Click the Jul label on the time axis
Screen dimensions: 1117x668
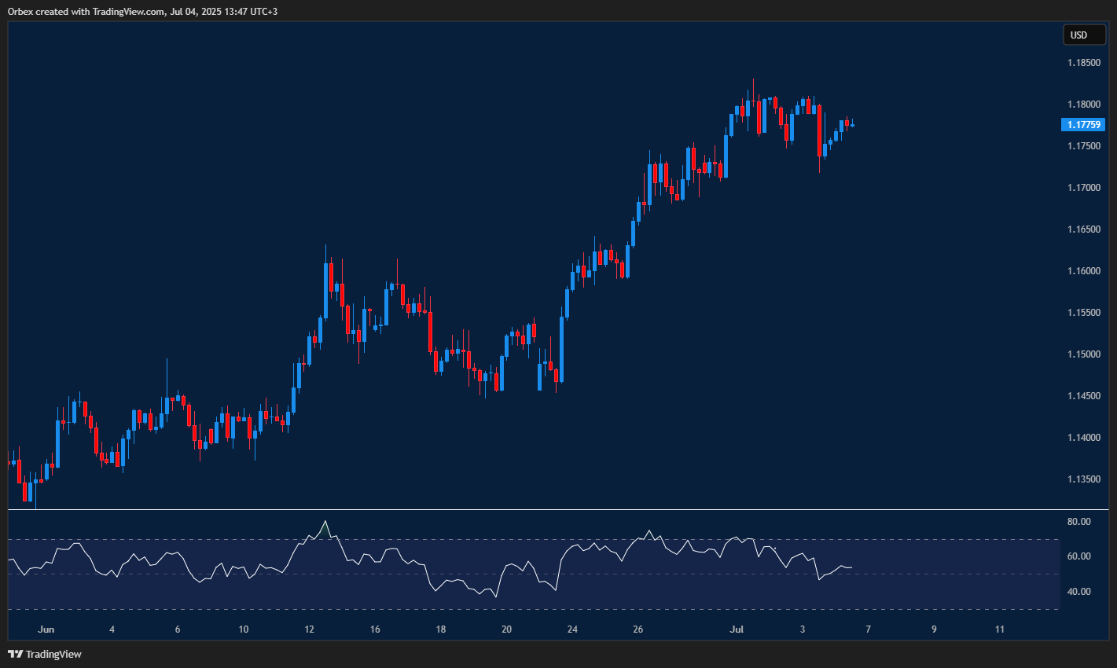pos(737,629)
